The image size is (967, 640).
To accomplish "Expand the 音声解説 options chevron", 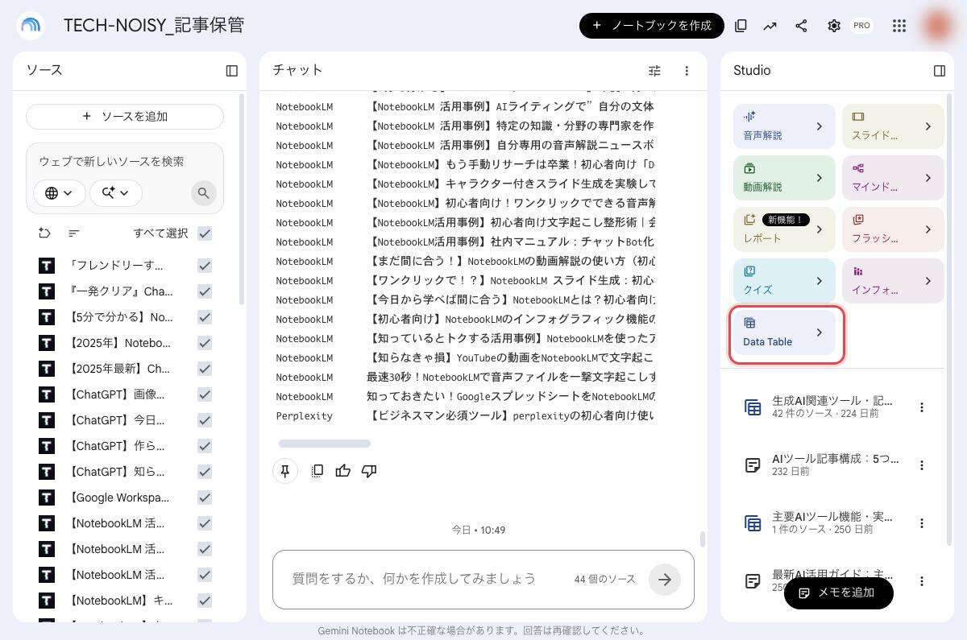I will [x=820, y=126].
